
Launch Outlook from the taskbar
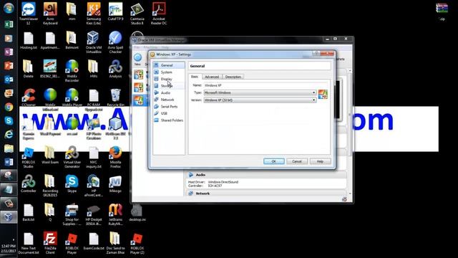[x=9, y=80]
